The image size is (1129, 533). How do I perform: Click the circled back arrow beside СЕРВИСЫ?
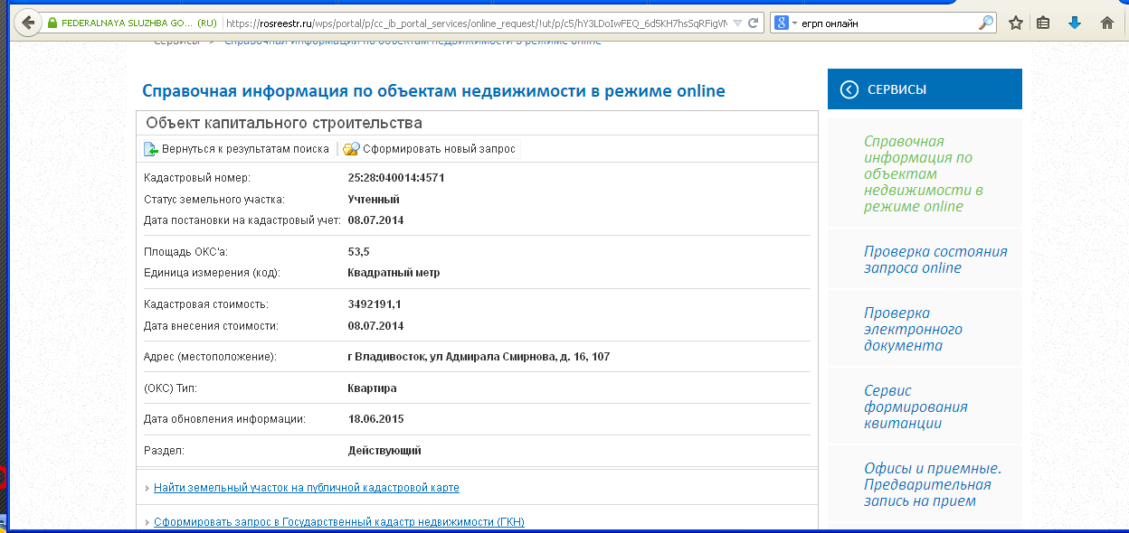[849, 89]
